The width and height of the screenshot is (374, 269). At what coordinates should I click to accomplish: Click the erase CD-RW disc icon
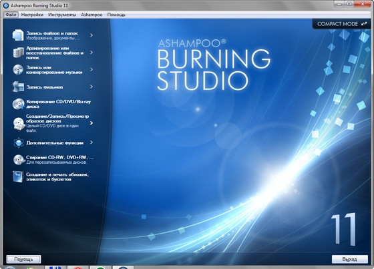coord(19,160)
